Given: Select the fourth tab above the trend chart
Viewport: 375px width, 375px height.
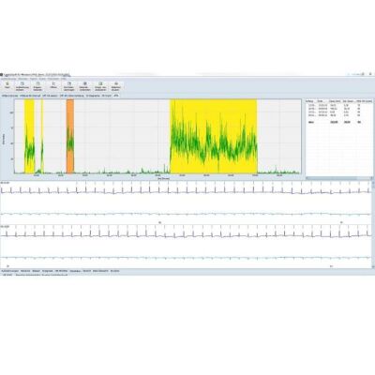Looking at the screenshot, I should (72, 96).
